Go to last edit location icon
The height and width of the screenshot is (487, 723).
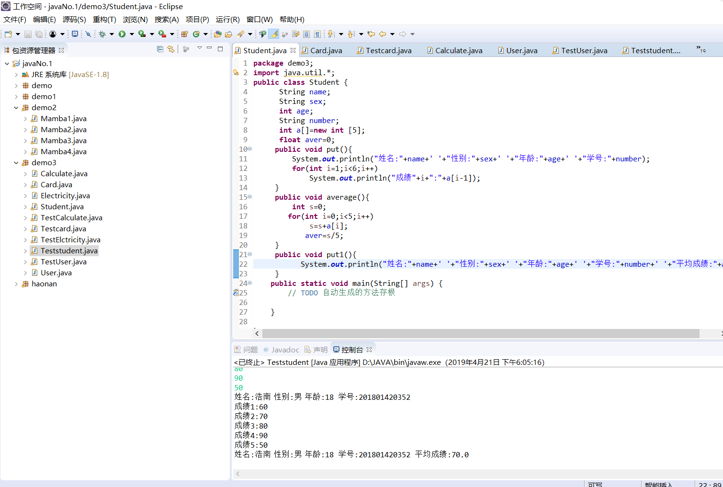pyautogui.click(x=371, y=34)
